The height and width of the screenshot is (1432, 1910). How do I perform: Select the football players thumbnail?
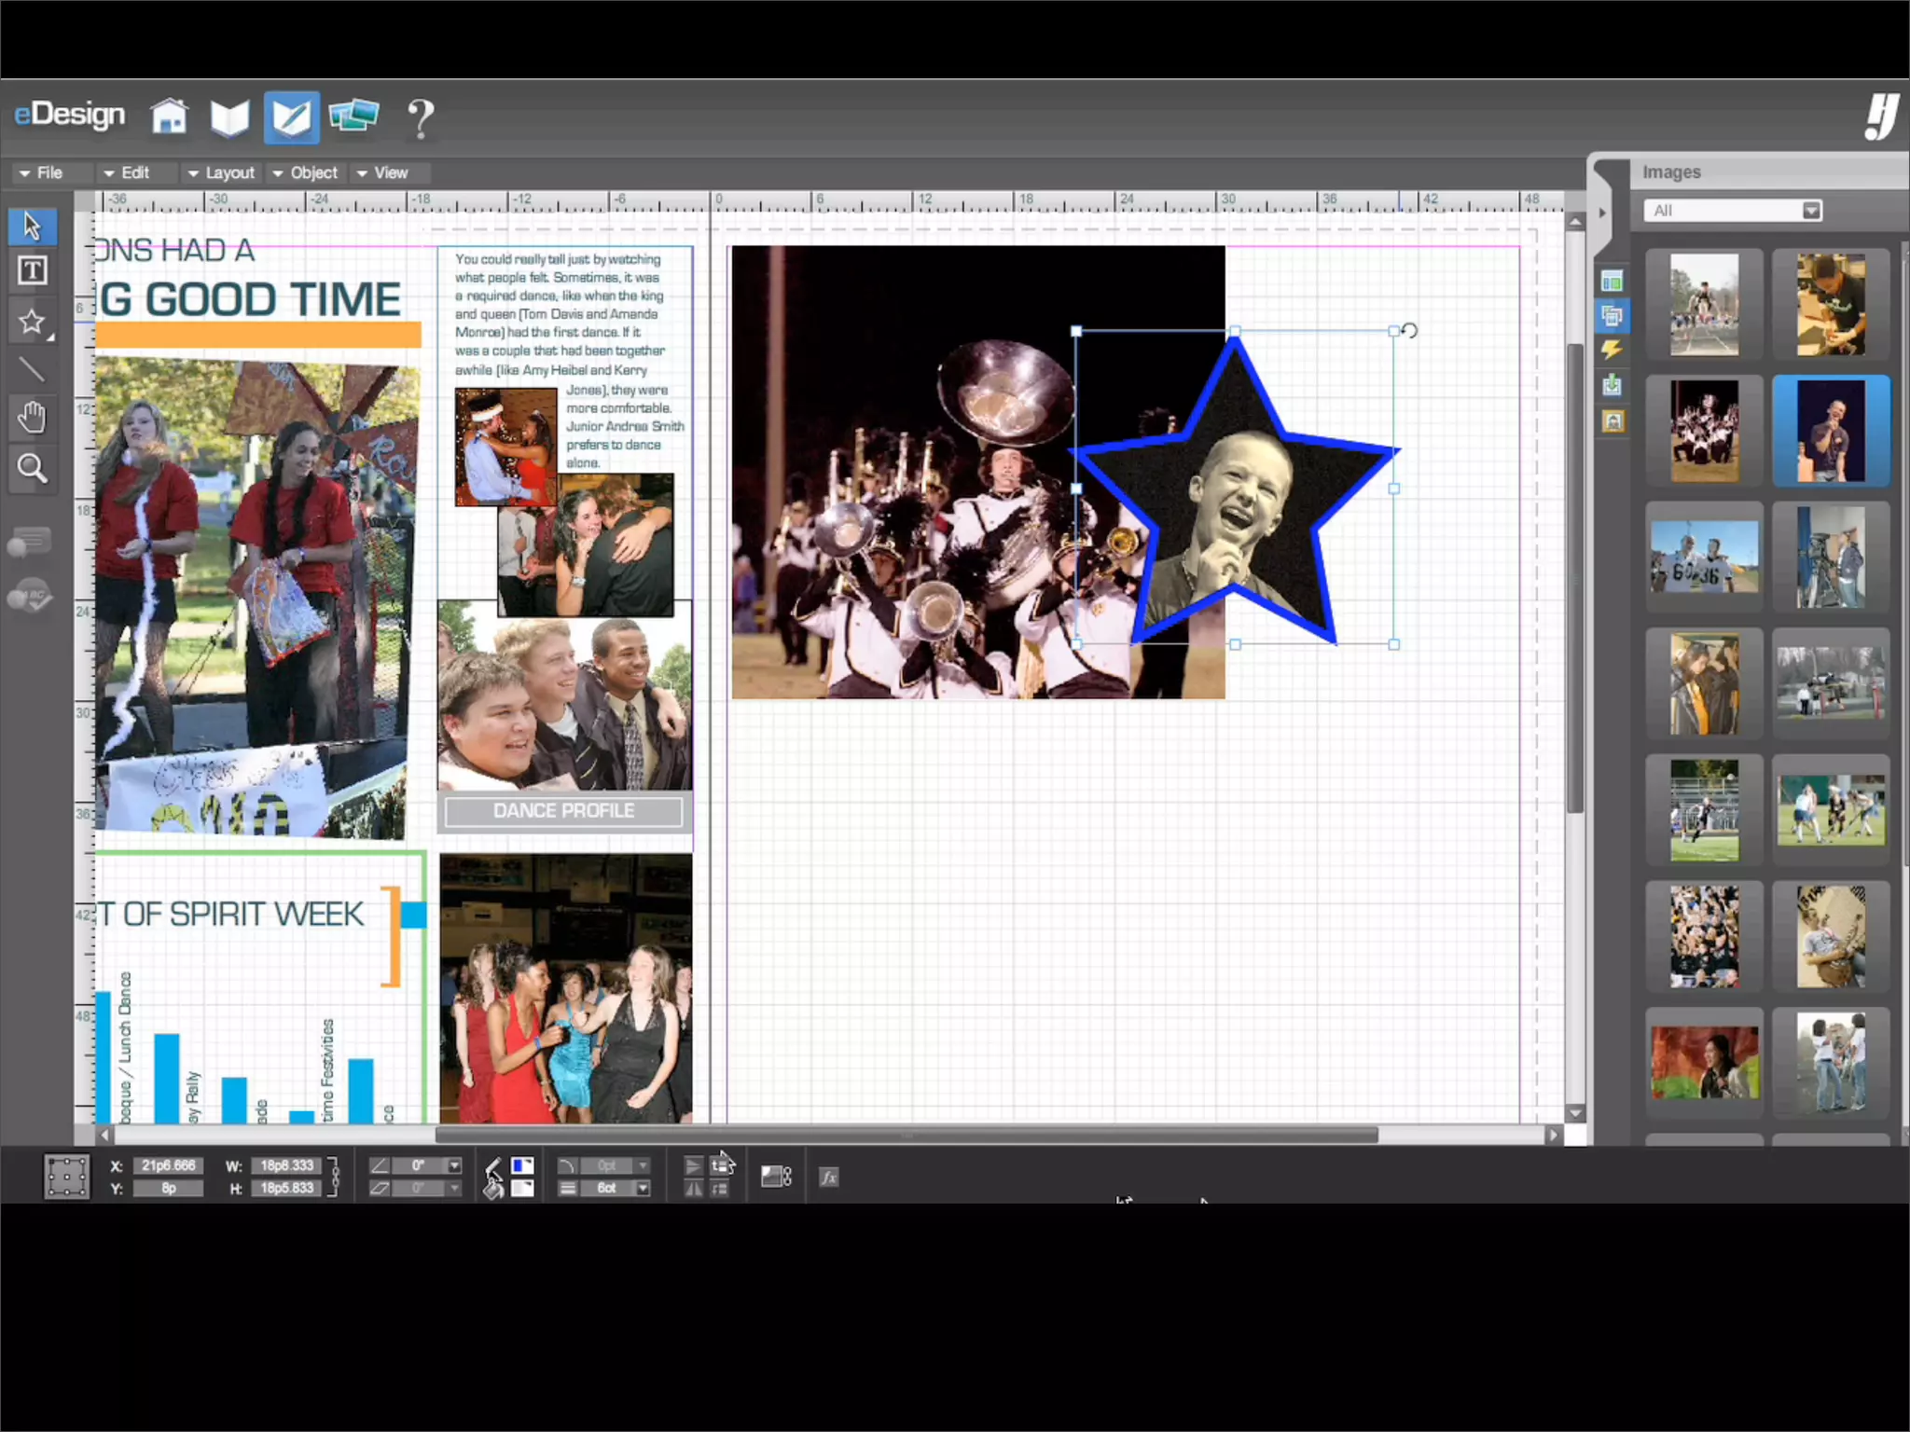(x=1704, y=558)
